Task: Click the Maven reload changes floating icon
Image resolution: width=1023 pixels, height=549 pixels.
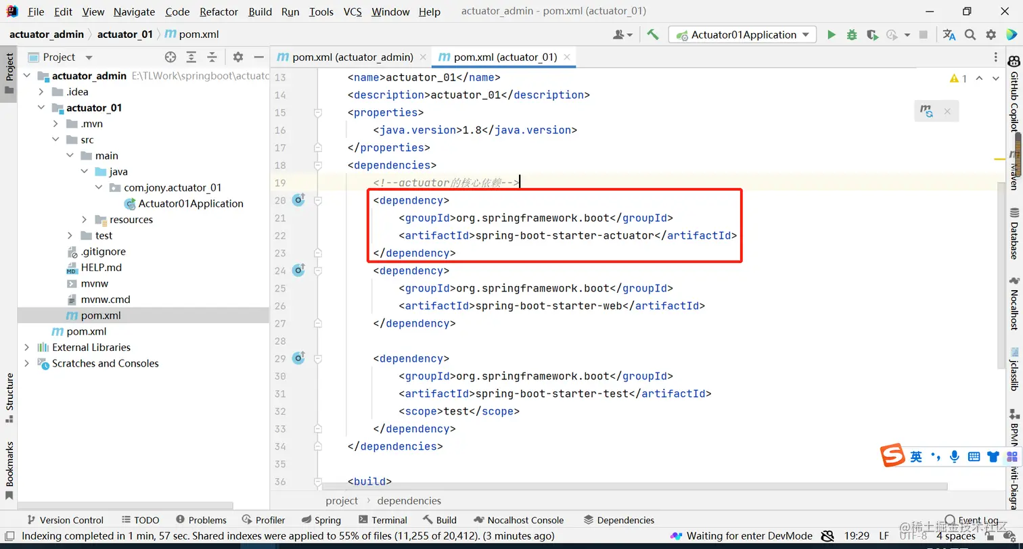Action: 927,112
